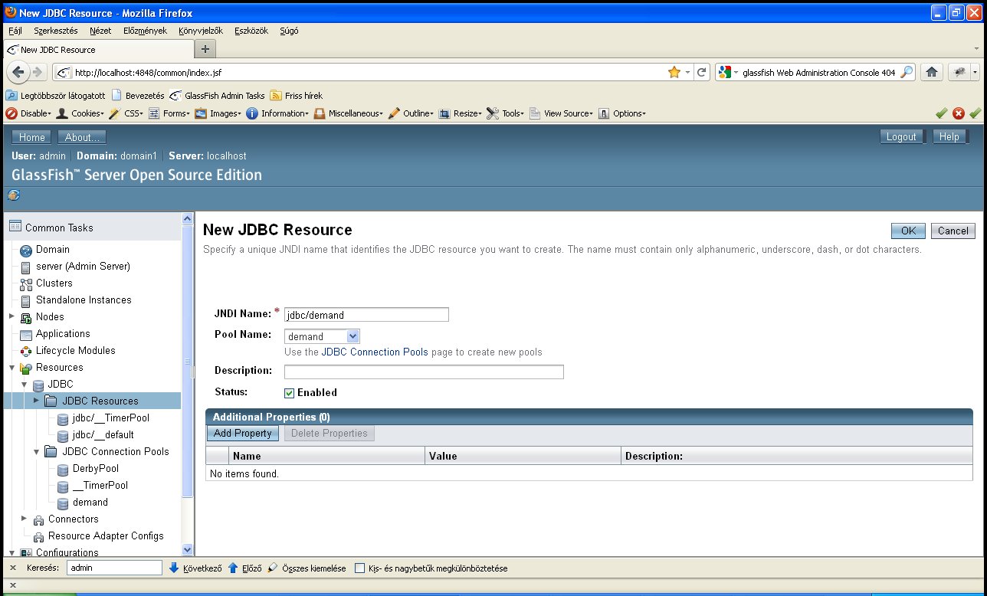
Task: Open the Könyvjelzők menu
Action: click(200, 31)
